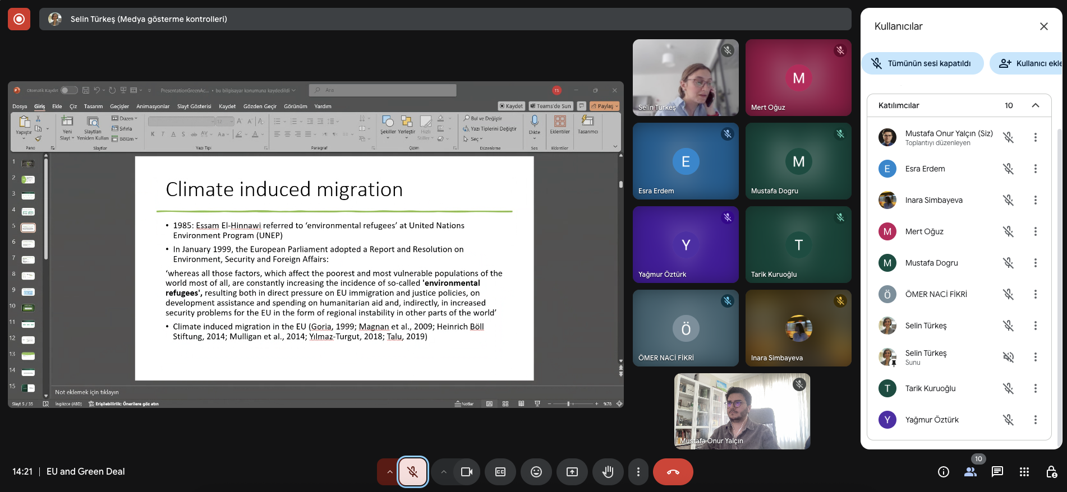Turn on closed captions

[x=500, y=472]
